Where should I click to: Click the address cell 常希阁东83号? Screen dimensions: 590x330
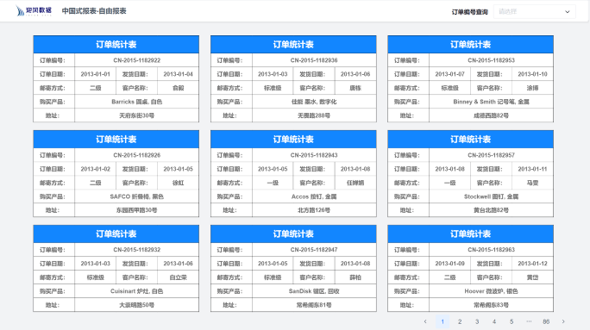pos(492,305)
